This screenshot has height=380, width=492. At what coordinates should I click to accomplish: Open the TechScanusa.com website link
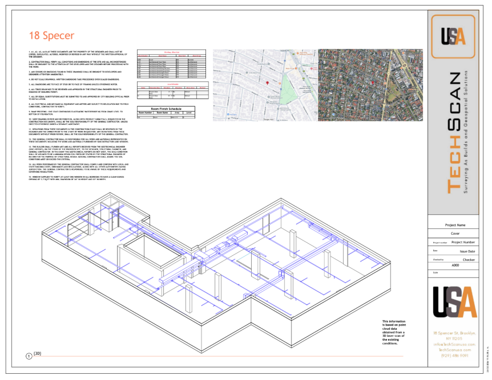(x=454, y=350)
